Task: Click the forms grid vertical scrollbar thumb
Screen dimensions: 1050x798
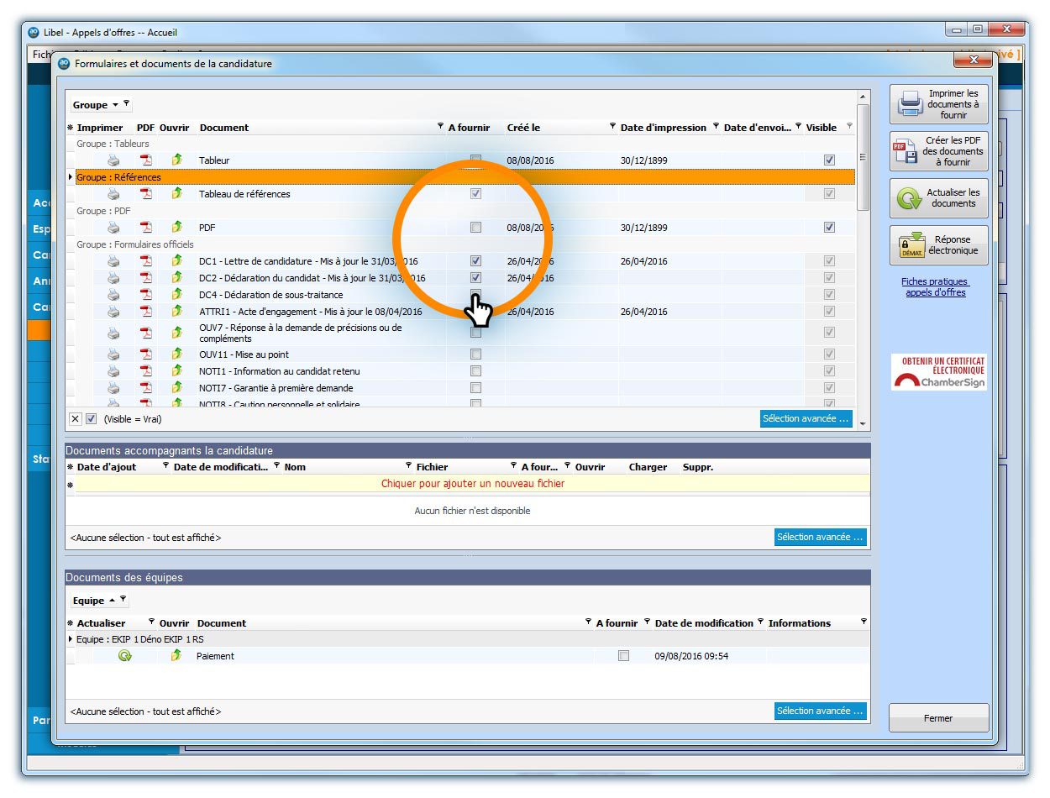Action: 863,157
